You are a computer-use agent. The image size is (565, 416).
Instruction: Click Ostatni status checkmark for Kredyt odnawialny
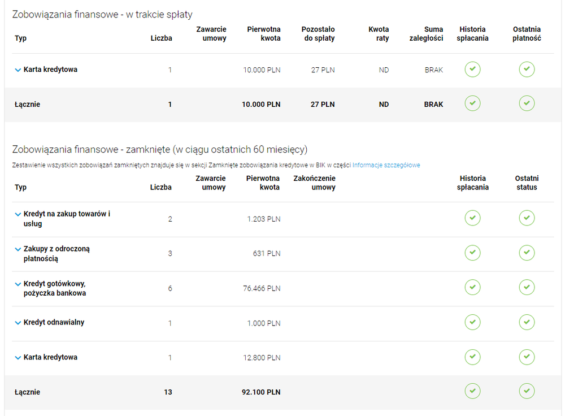[x=527, y=322]
